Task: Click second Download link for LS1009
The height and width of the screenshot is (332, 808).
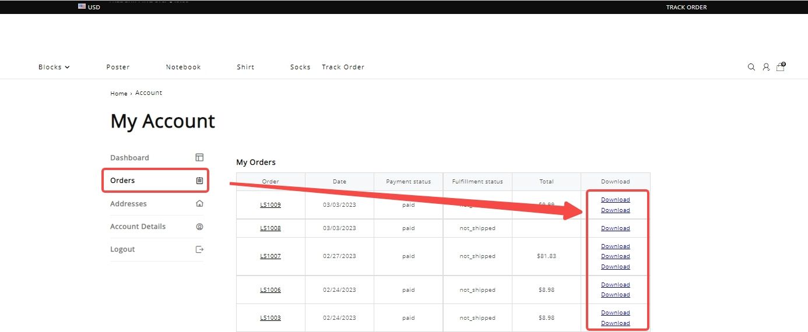Action: [x=616, y=210]
